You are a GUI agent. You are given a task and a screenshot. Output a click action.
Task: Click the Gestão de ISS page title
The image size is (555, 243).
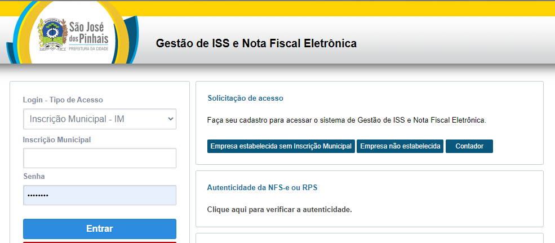click(256, 43)
